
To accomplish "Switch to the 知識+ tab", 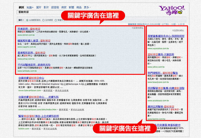I will click(30, 7).
